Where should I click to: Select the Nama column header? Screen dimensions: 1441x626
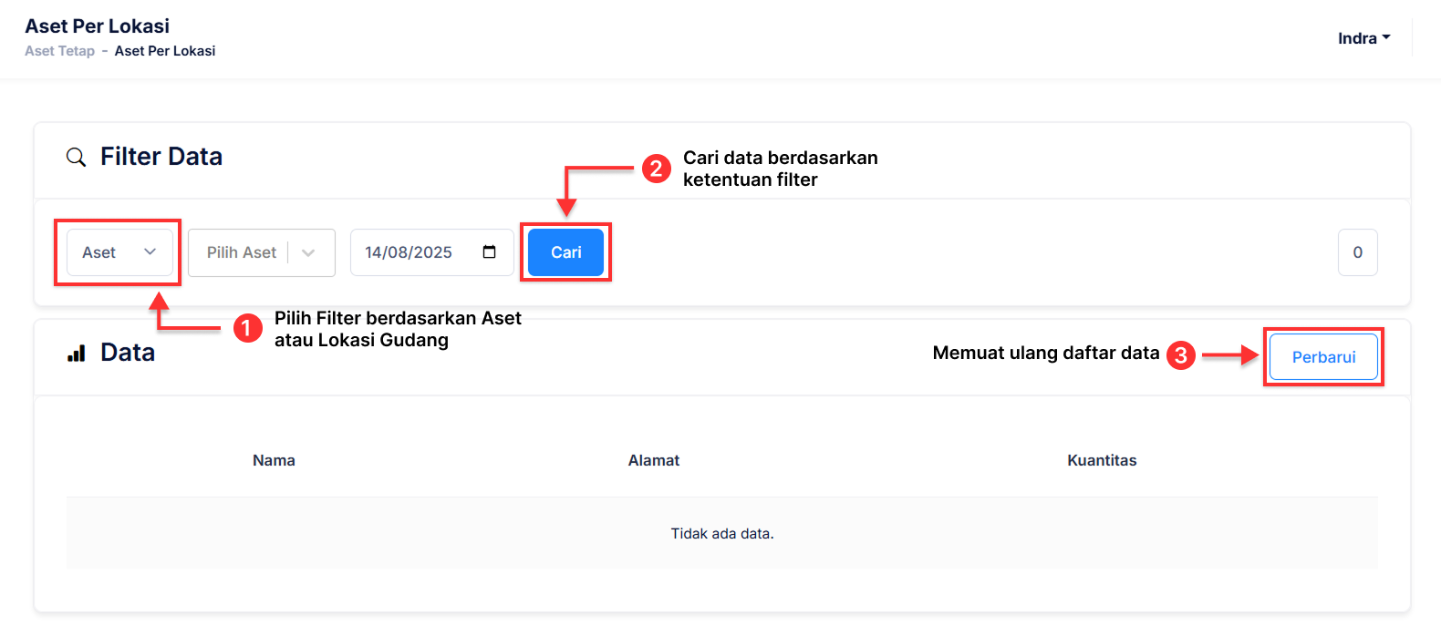(274, 460)
